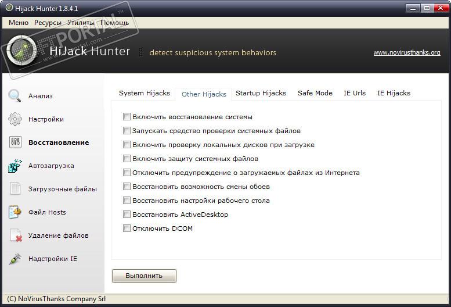Switch to IE Urls tab
This screenshot has width=451, height=307.
pyautogui.click(x=355, y=93)
